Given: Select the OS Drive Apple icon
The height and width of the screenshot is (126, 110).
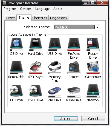Looking at the screenshot, I should 16,43.
